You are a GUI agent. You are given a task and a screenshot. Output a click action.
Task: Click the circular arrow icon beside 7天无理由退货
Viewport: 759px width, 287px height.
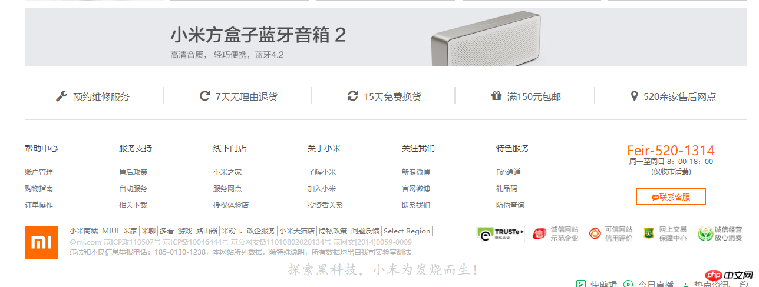pos(204,96)
